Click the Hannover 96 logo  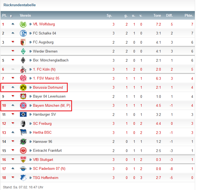pos(23,141)
